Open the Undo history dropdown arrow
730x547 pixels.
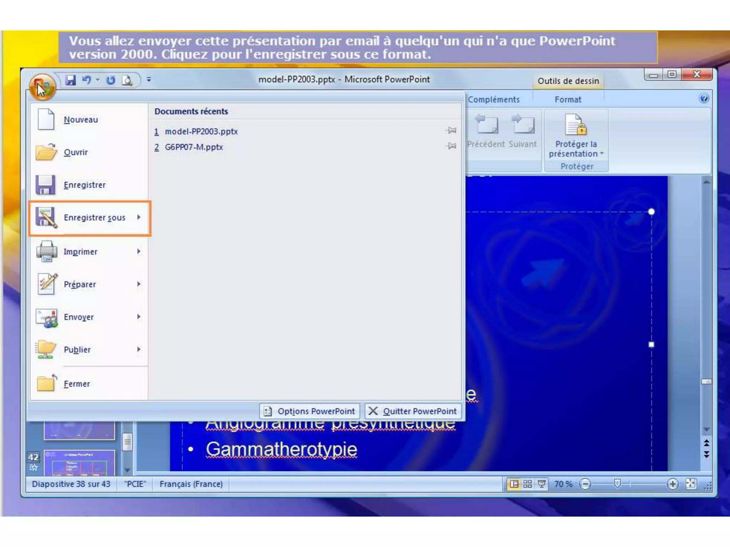pyautogui.click(x=97, y=80)
